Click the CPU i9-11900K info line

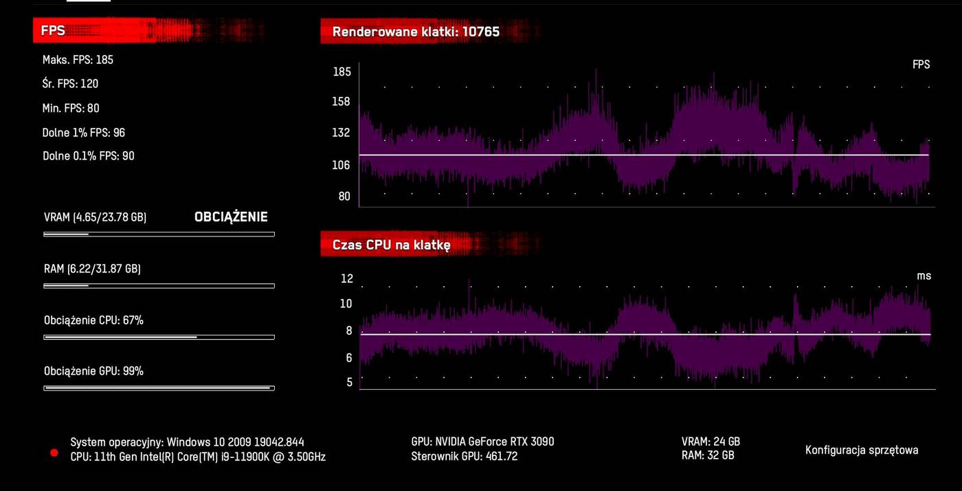[198, 457]
